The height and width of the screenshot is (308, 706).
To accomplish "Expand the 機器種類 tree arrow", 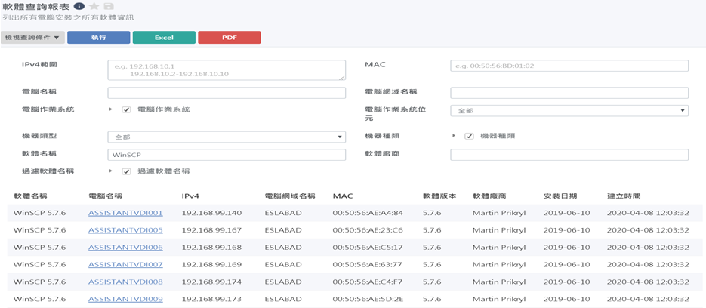I will [x=453, y=137].
